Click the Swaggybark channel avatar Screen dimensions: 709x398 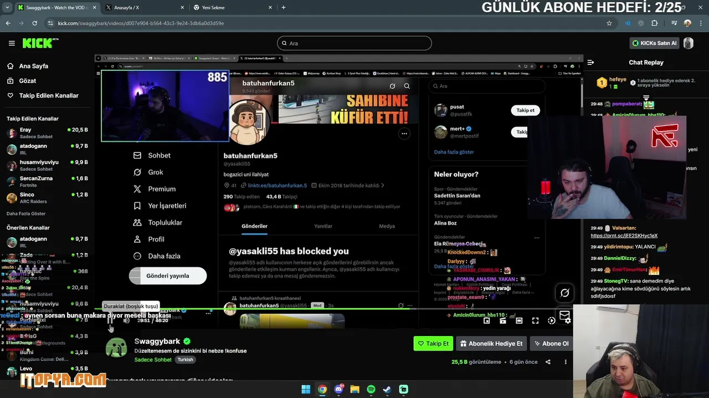pos(116,348)
